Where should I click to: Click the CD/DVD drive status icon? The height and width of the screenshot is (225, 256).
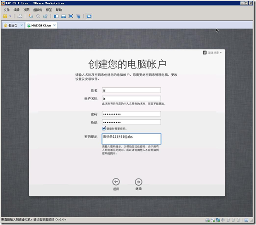[213, 220]
